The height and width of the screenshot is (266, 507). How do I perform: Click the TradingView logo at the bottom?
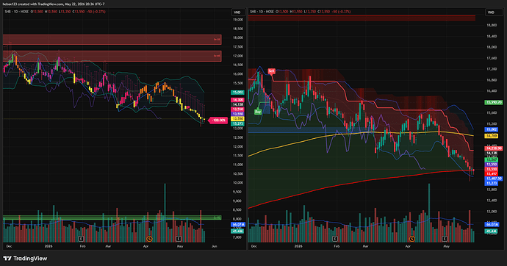click(x=25, y=258)
